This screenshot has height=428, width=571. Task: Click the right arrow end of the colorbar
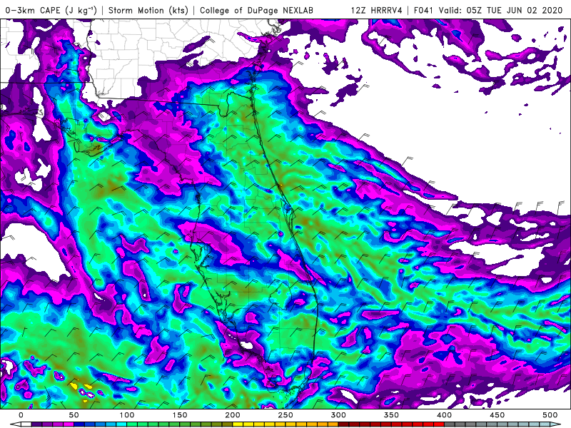tap(555, 424)
